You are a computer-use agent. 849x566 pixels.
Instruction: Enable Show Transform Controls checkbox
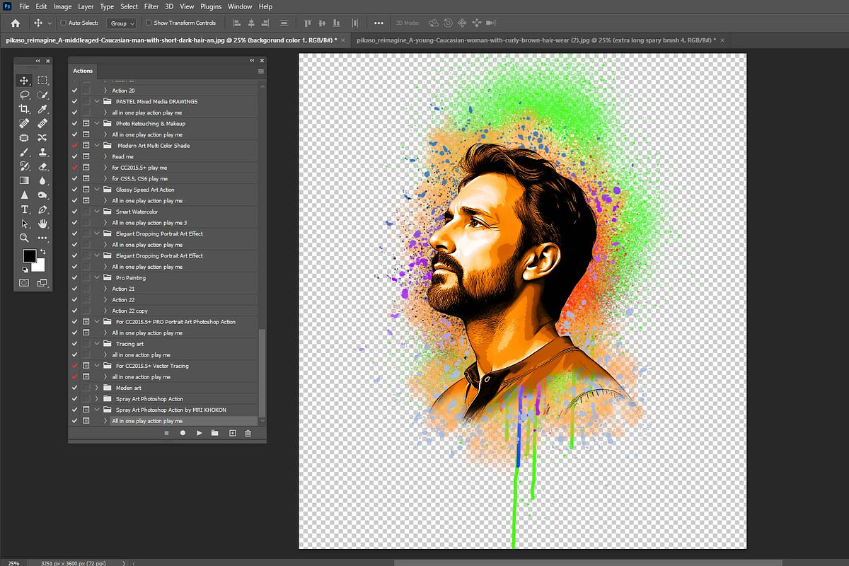tap(149, 23)
